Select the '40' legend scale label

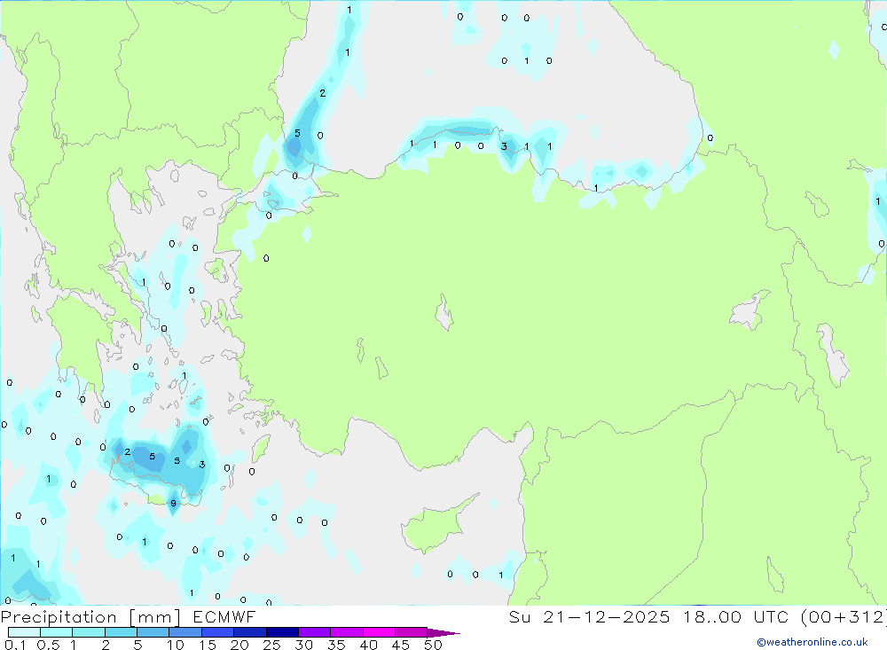[369, 645]
